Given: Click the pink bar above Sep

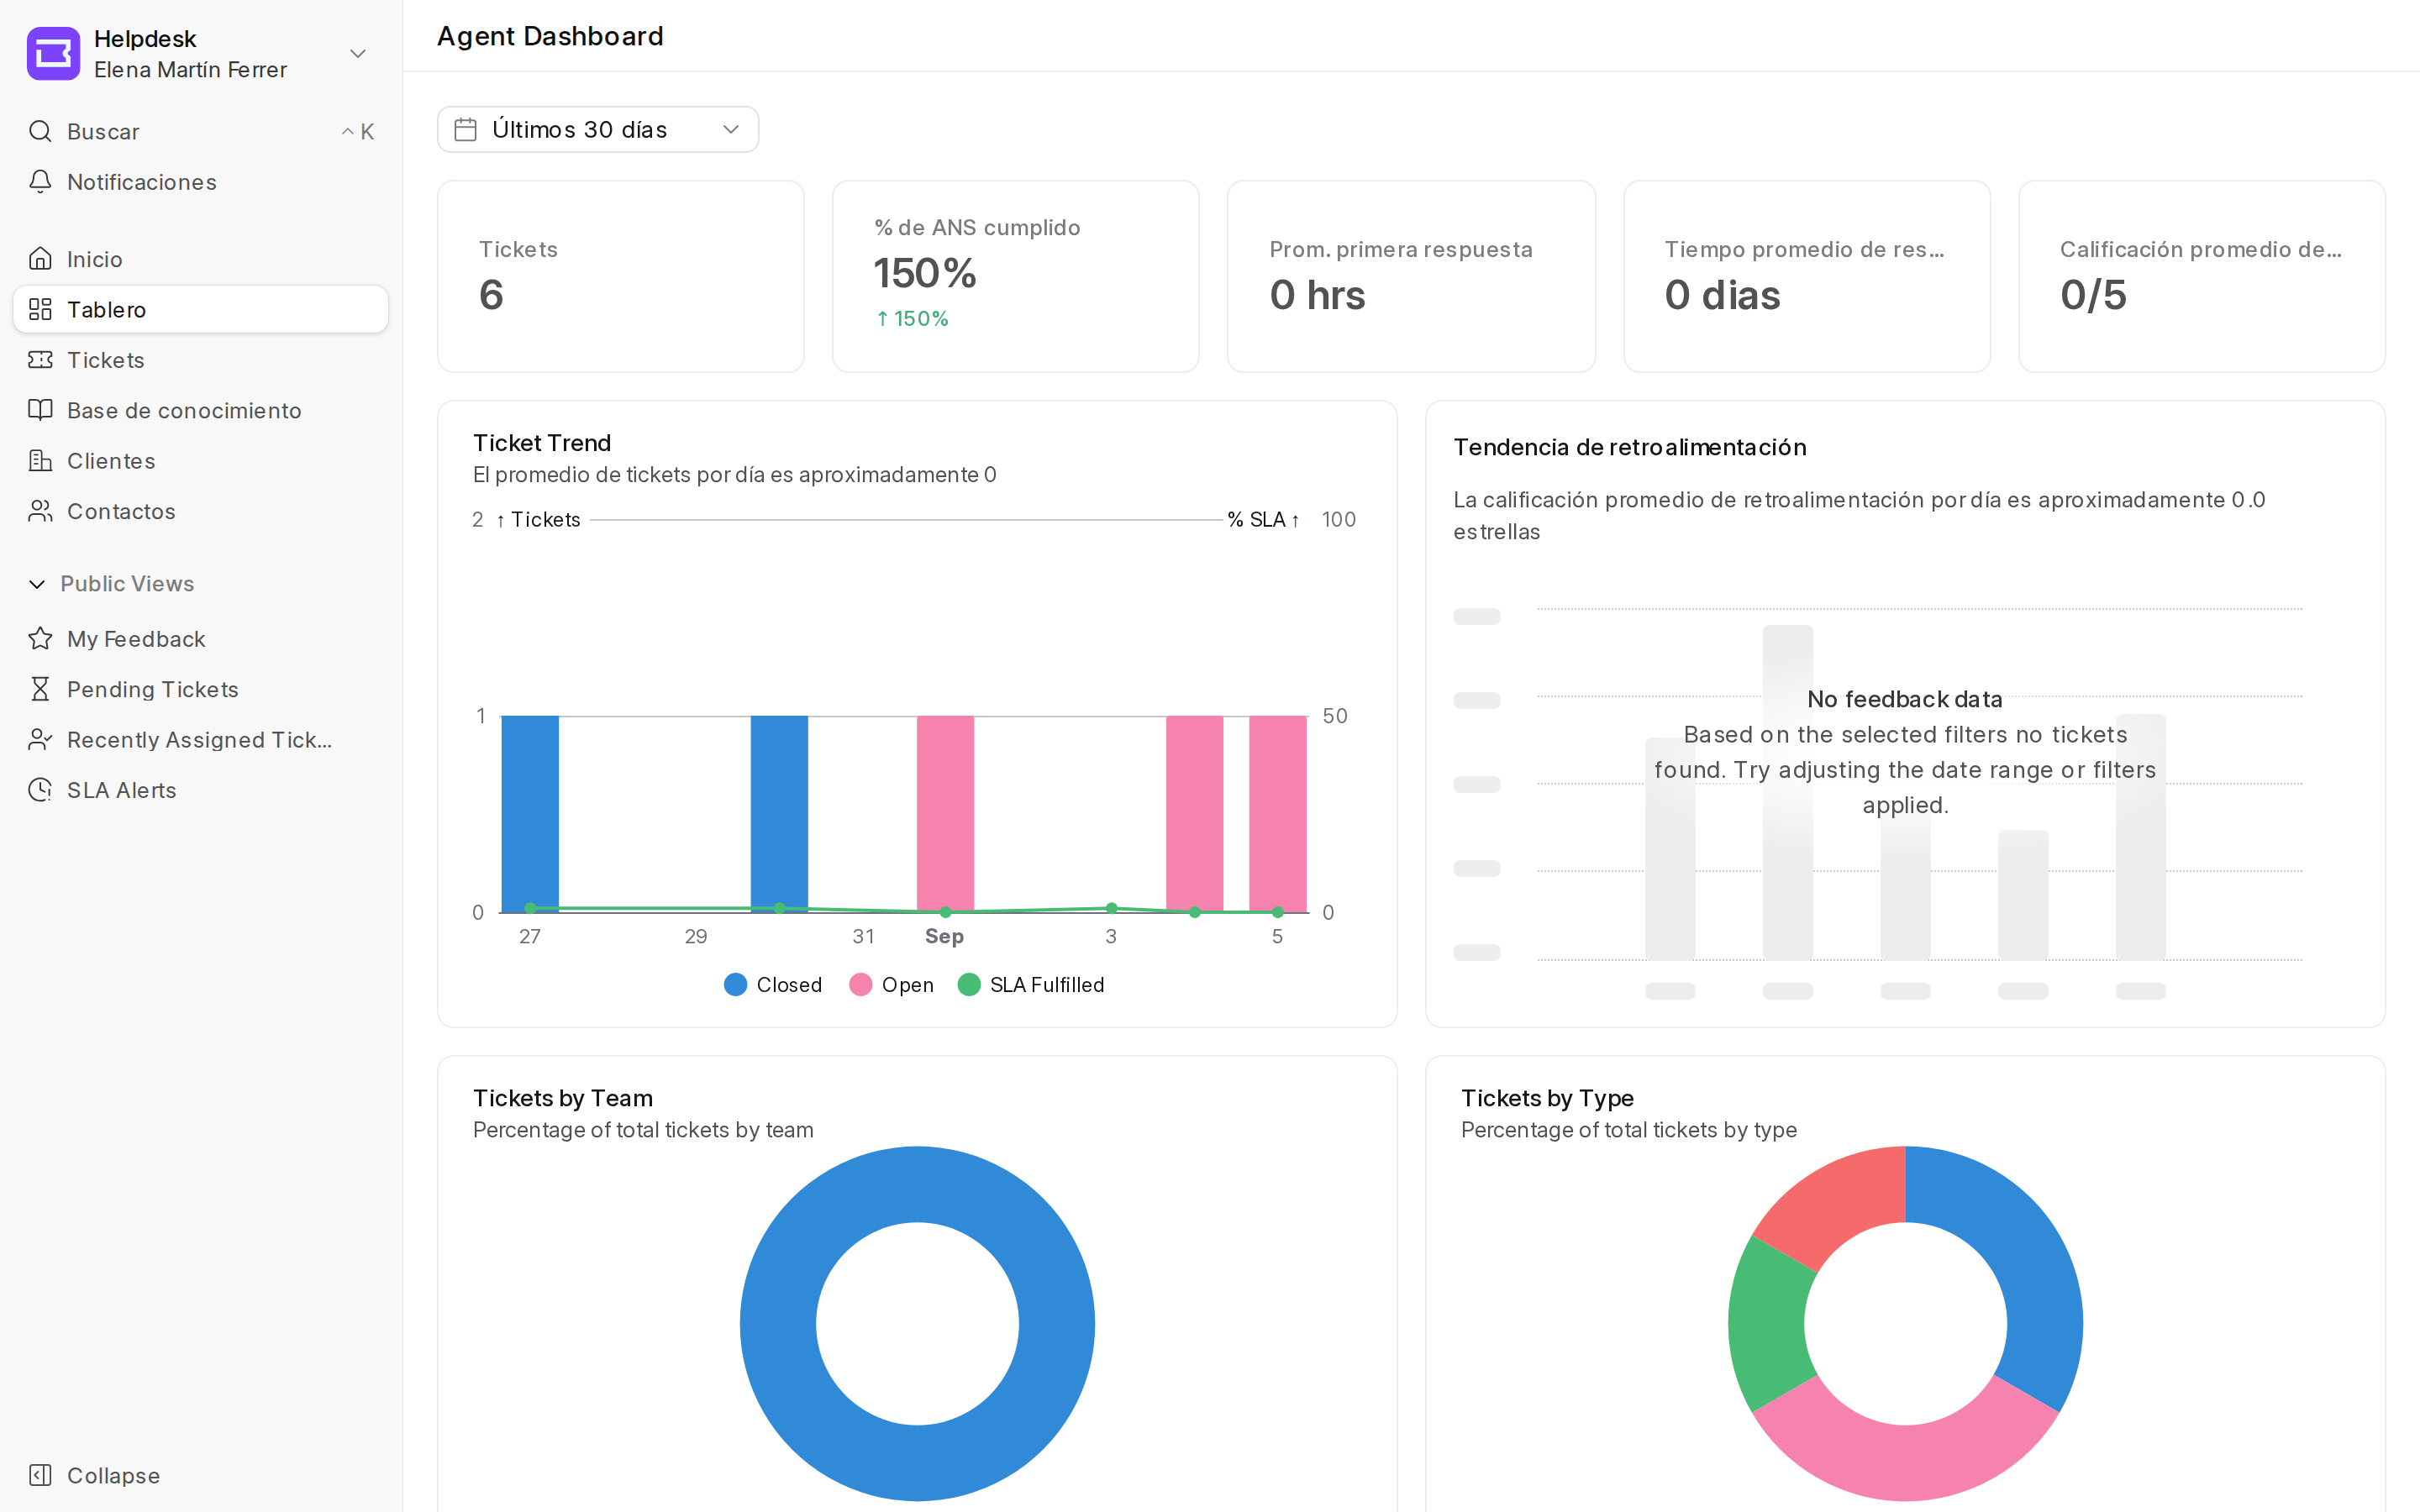Looking at the screenshot, I should [x=945, y=814].
